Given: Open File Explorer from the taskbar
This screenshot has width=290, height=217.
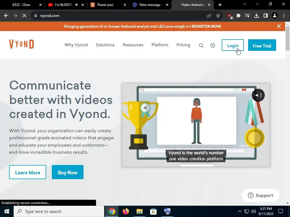Looking at the screenshot, I should [x=139, y=211].
